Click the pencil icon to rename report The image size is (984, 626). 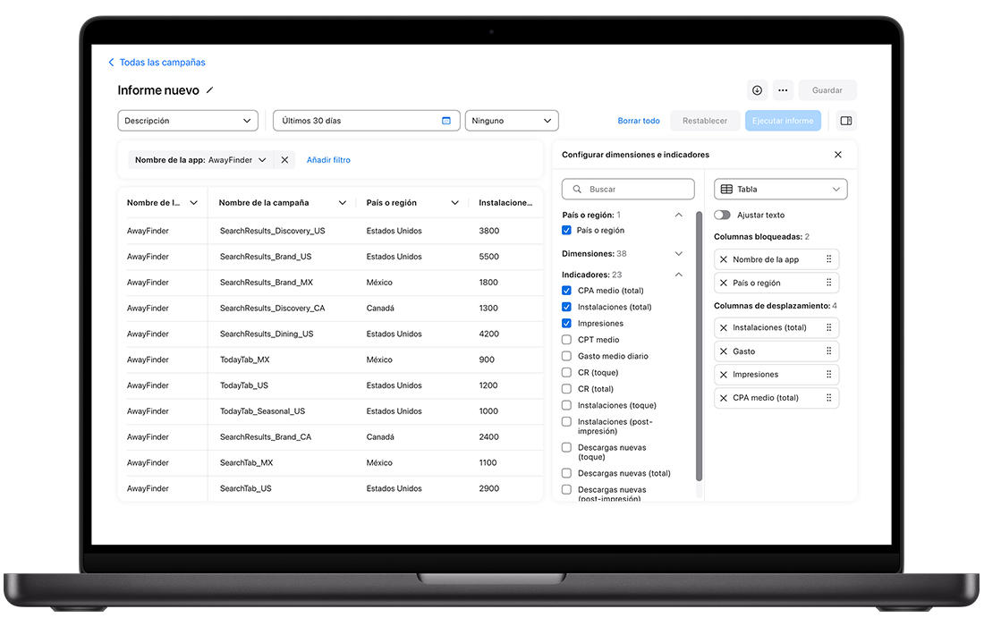pos(210,90)
